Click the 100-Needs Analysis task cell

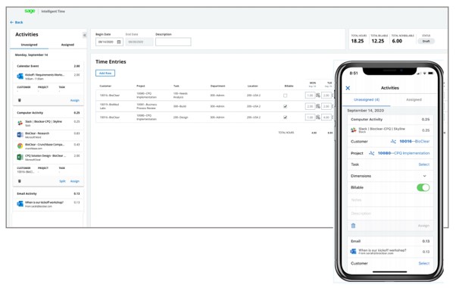click(180, 95)
